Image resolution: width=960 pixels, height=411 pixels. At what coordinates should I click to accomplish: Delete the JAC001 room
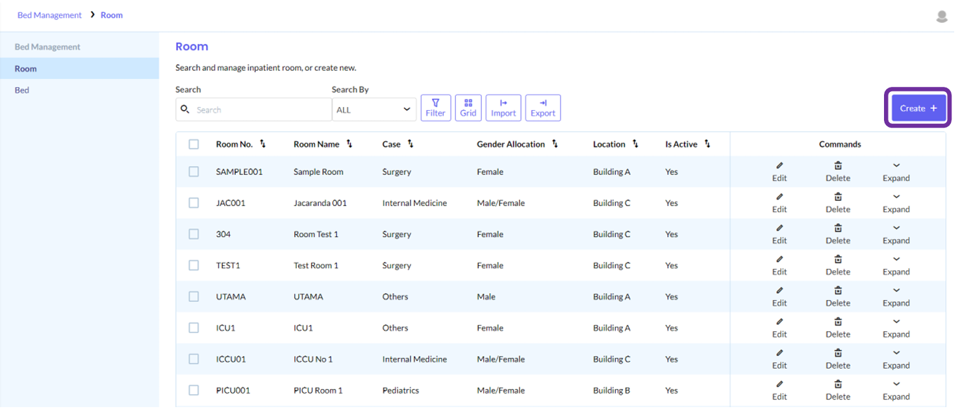click(x=838, y=203)
